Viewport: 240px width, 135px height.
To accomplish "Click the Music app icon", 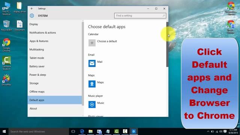I will [x=92, y=104].
